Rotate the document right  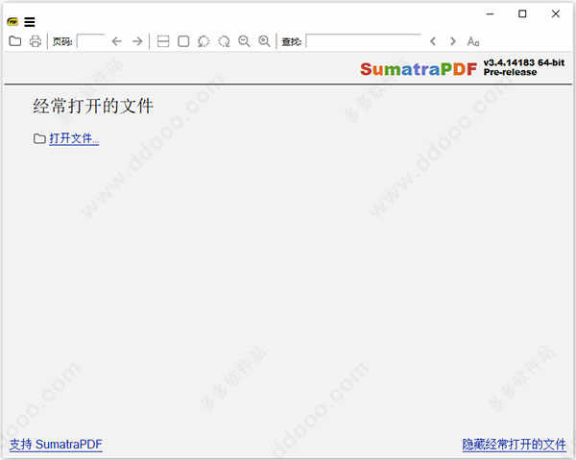tap(224, 41)
